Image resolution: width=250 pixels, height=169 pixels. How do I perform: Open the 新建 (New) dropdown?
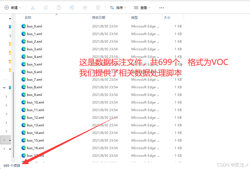13,8
